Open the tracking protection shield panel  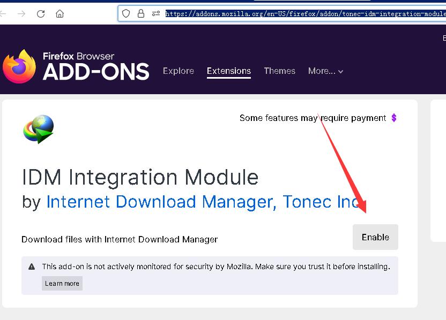(x=126, y=14)
